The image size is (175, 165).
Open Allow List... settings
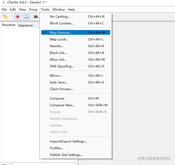(x=76, y=60)
